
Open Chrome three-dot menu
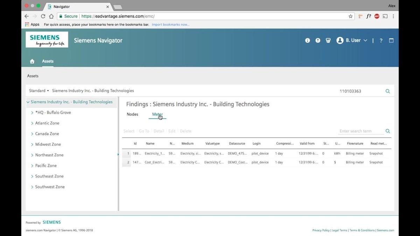pyautogui.click(x=393, y=16)
